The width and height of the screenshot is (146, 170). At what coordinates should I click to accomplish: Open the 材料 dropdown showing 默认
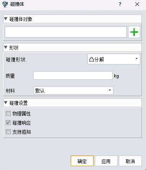73,90
